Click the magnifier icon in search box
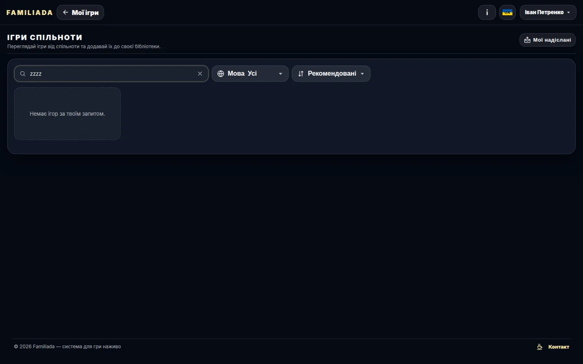The image size is (583, 364). [23, 74]
